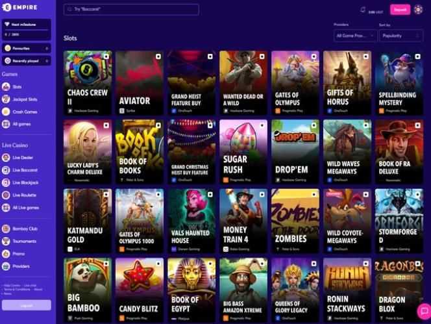Open Jackpot Slots from sidebar icon
Viewport: 431px width, 324px height.
click(x=6, y=99)
